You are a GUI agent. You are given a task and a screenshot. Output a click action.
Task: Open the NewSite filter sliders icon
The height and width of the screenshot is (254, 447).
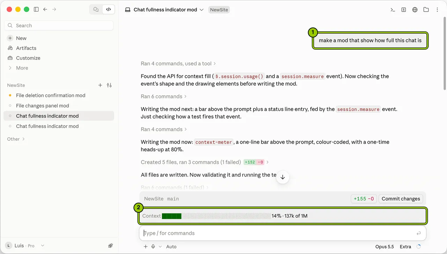point(109,85)
